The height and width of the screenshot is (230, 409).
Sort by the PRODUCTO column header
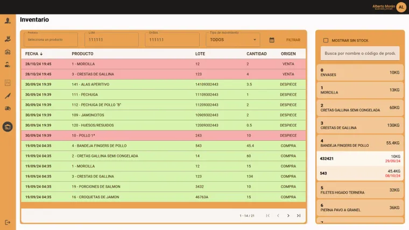(x=82, y=54)
